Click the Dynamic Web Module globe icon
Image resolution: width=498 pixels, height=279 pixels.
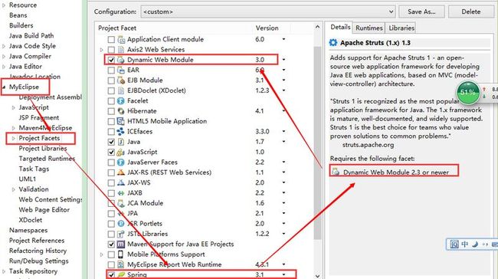(x=121, y=60)
